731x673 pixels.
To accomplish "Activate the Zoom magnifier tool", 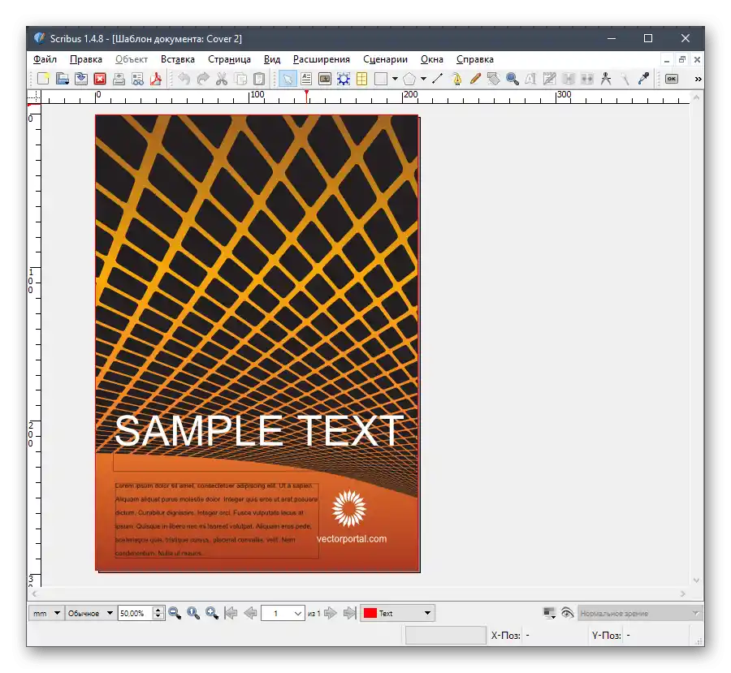I will click(x=513, y=79).
